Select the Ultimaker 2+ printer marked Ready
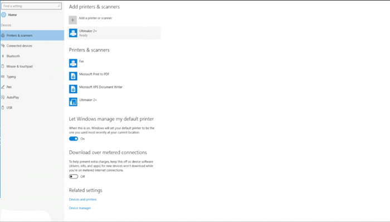 pos(114,33)
